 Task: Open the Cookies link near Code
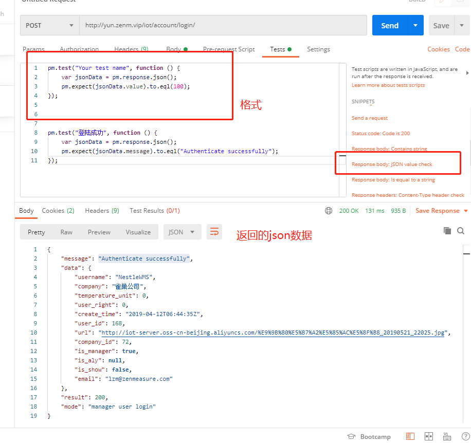click(x=439, y=49)
